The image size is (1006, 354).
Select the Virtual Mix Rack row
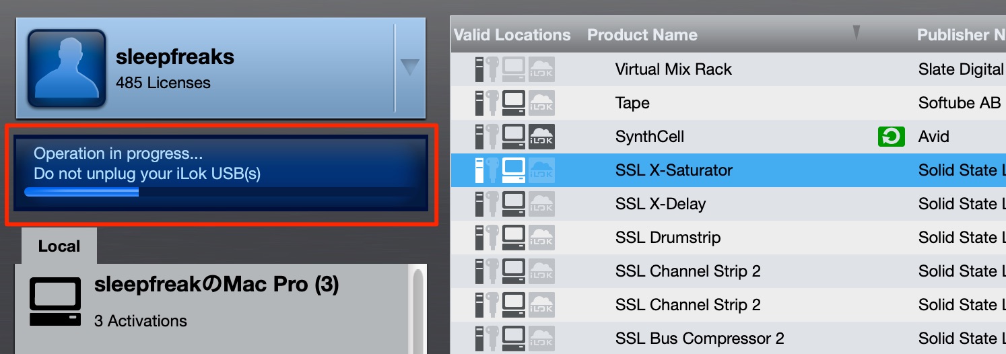pos(728,69)
